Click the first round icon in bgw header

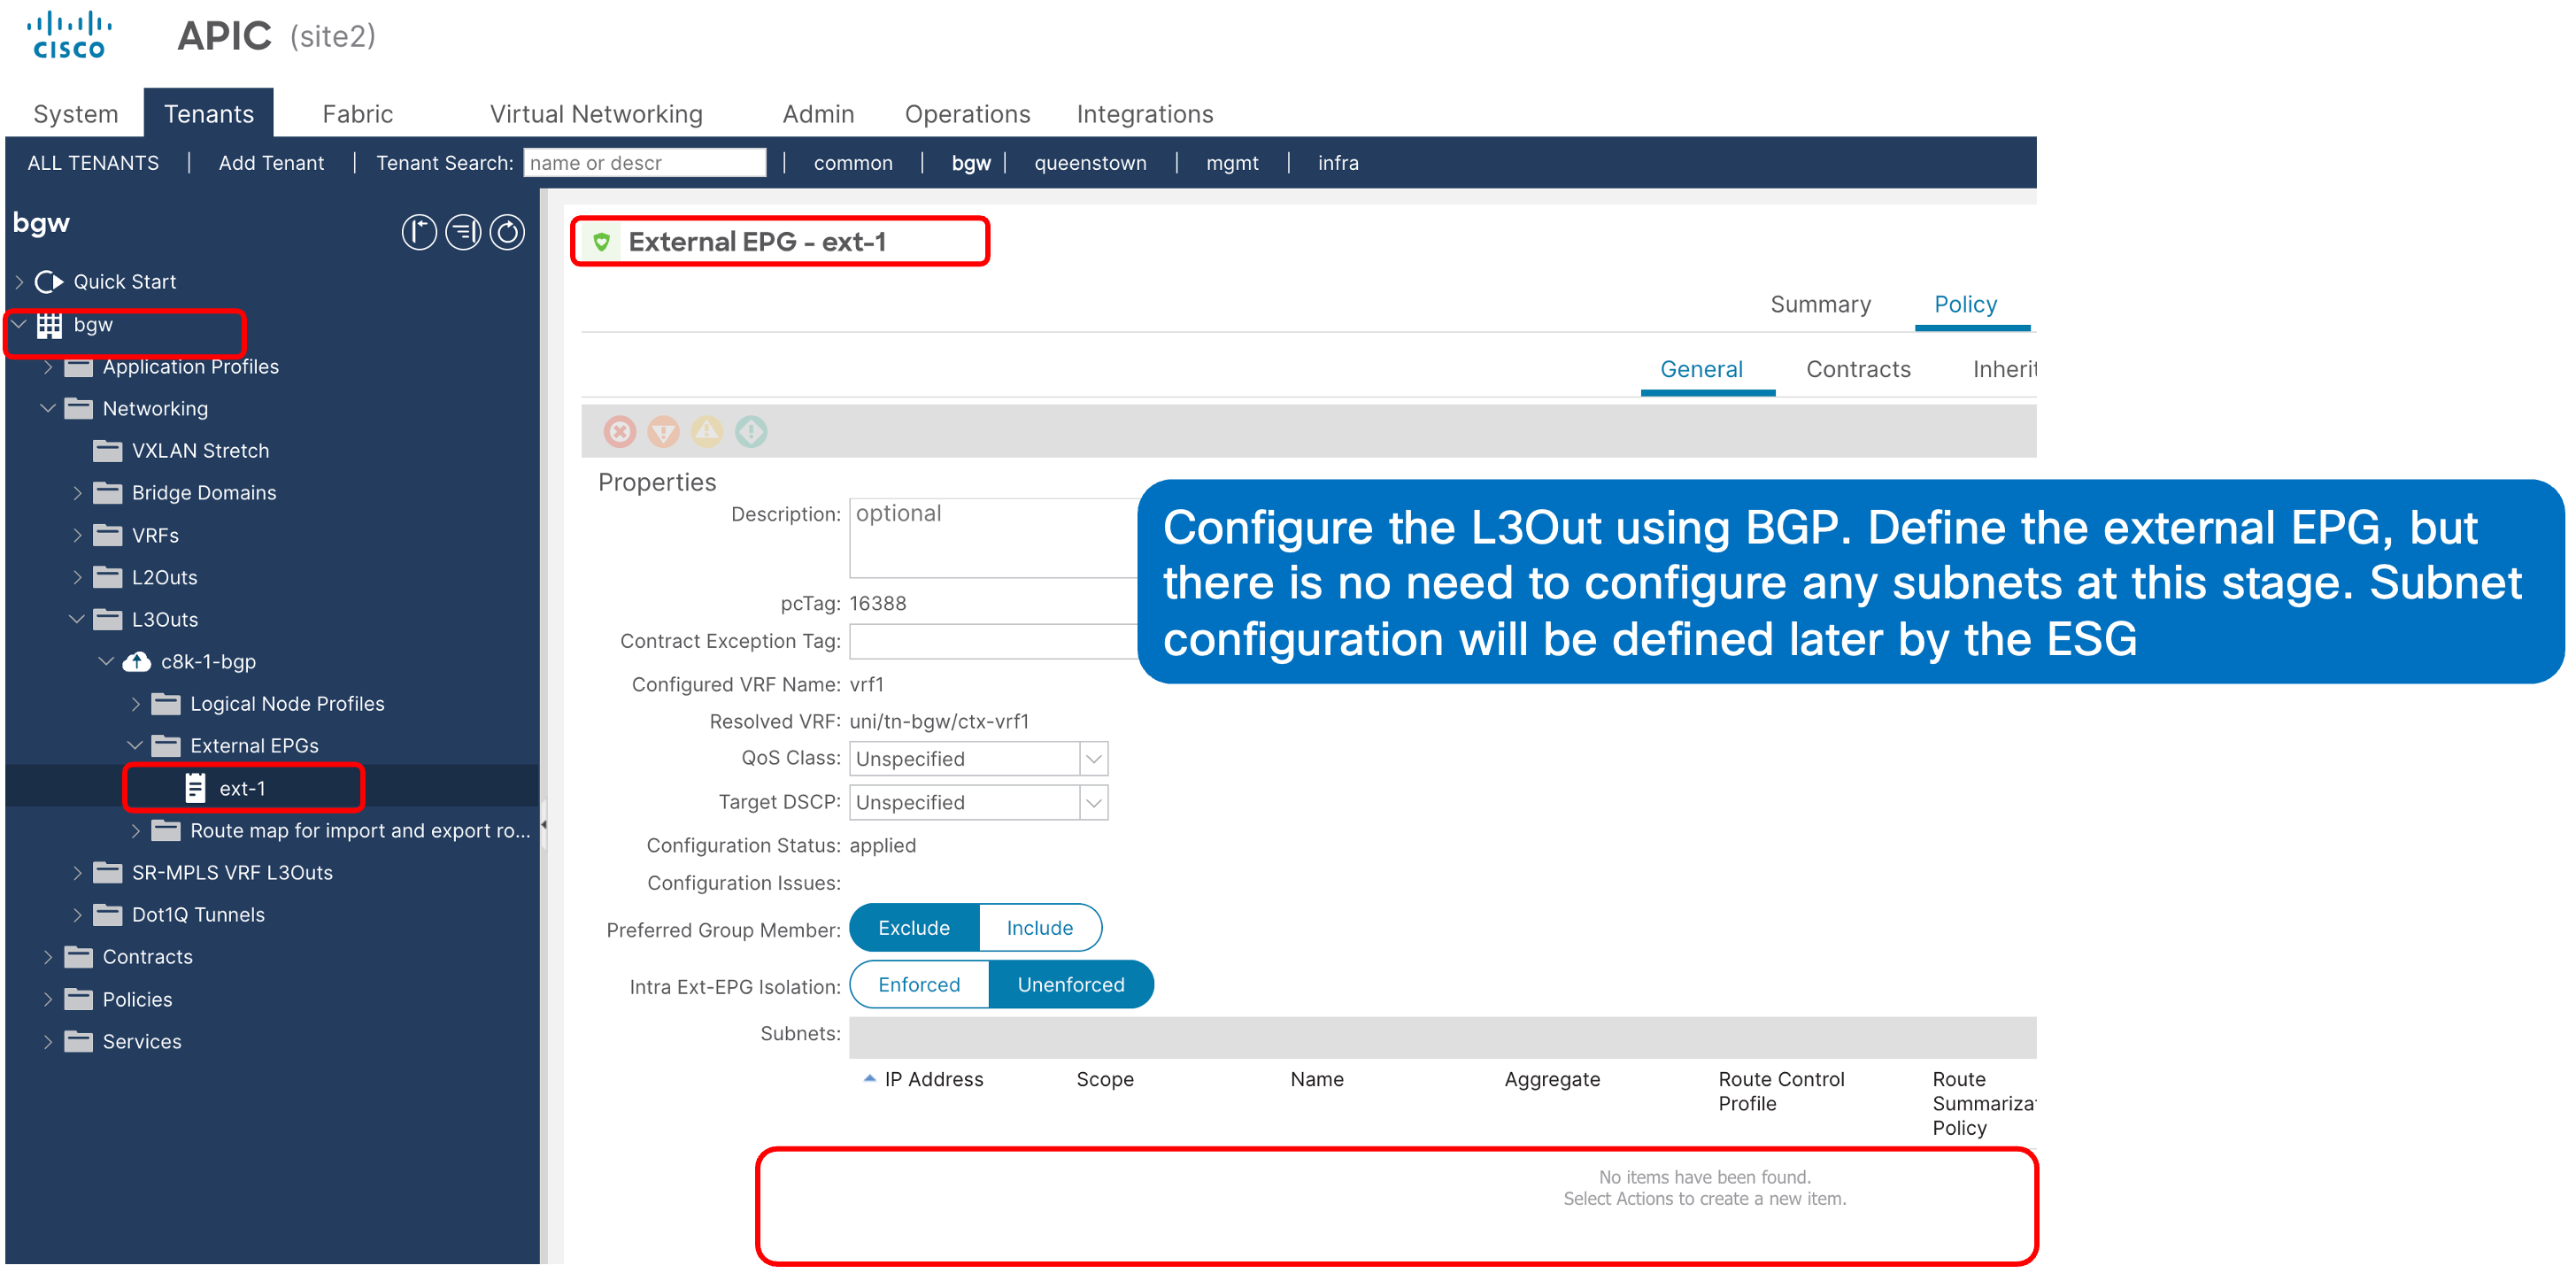419,232
